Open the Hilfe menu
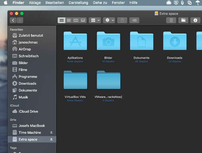The height and width of the screenshot is (153, 202). pyautogui.click(x=133, y=3)
